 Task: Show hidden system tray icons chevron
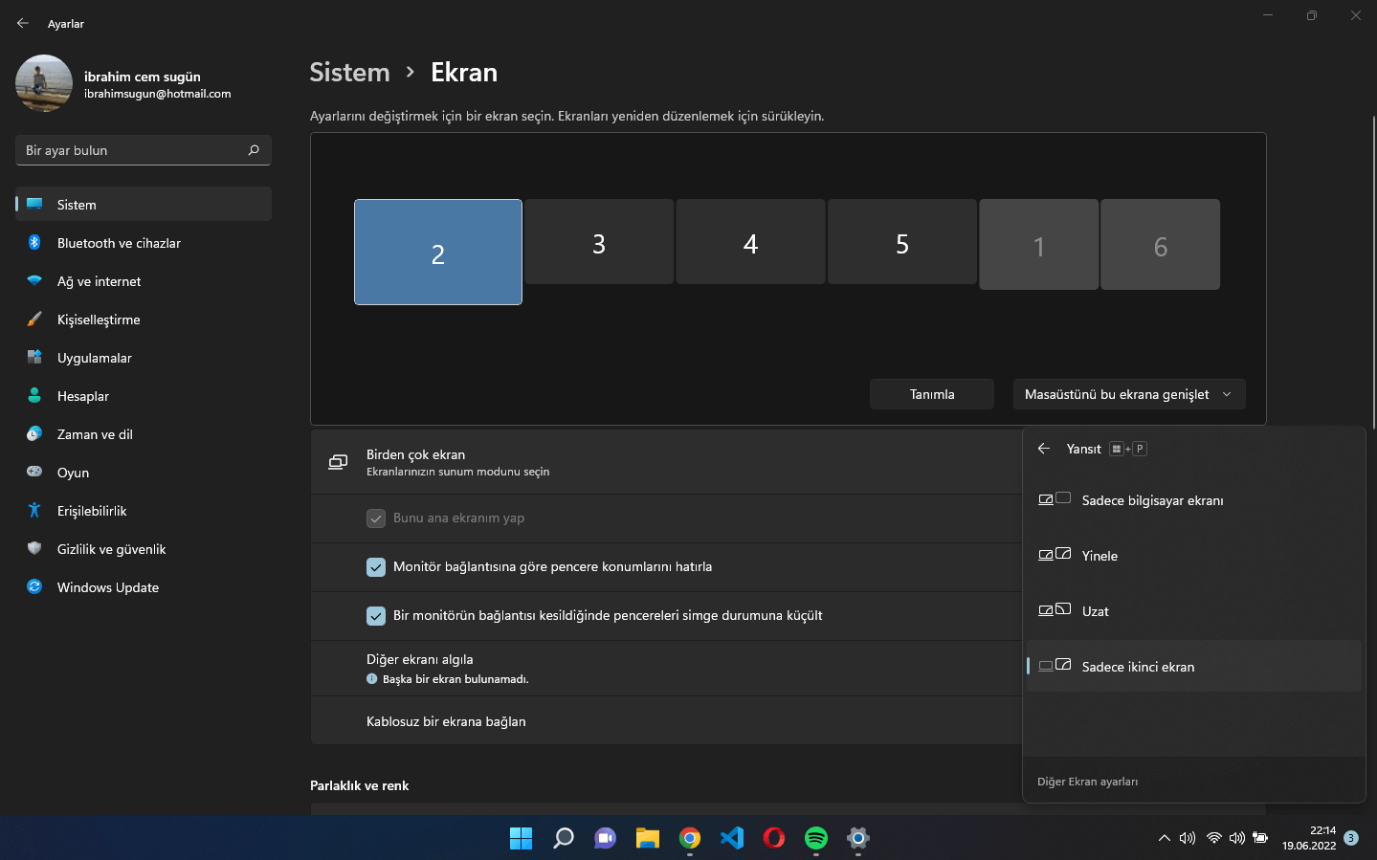(x=1164, y=838)
